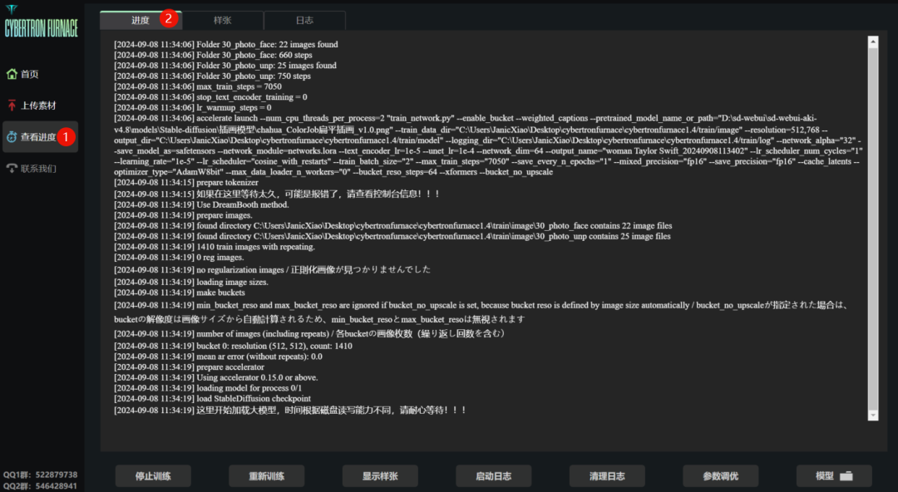
Task: Click the home icon beside 首页
Action: [12, 74]
